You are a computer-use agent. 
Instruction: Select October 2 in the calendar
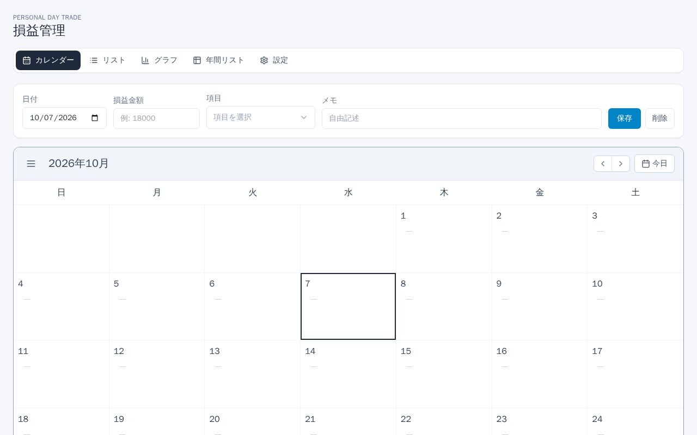[540, 239]
